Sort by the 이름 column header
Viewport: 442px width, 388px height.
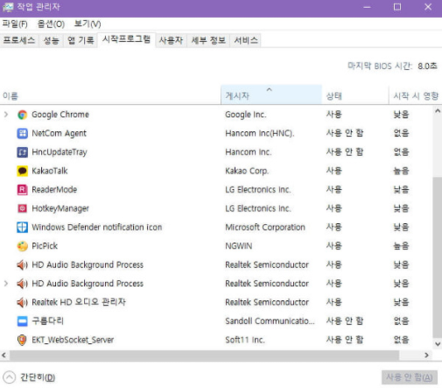point(110,95)
